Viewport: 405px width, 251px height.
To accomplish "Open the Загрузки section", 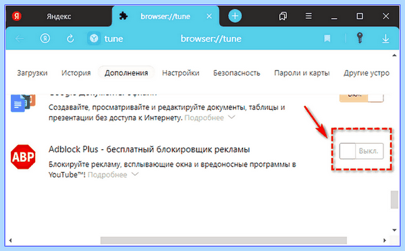I will tap(32, 73).
